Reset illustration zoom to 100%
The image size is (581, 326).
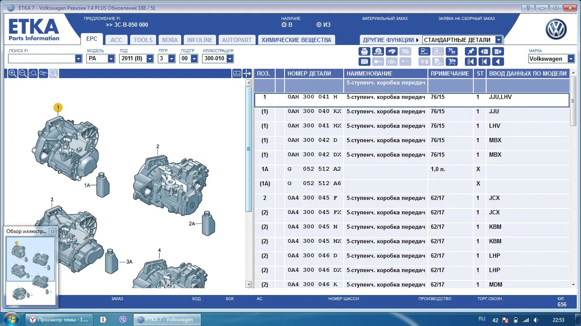tap(43, 73)
